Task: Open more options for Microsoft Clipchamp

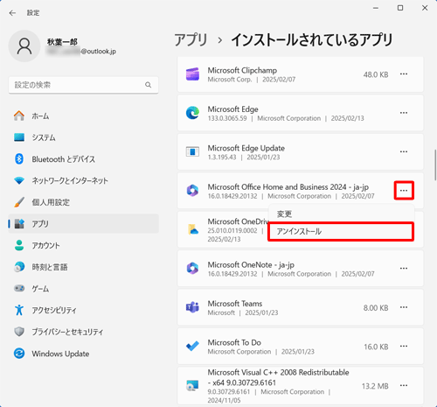Action: [x=404, y=74]
